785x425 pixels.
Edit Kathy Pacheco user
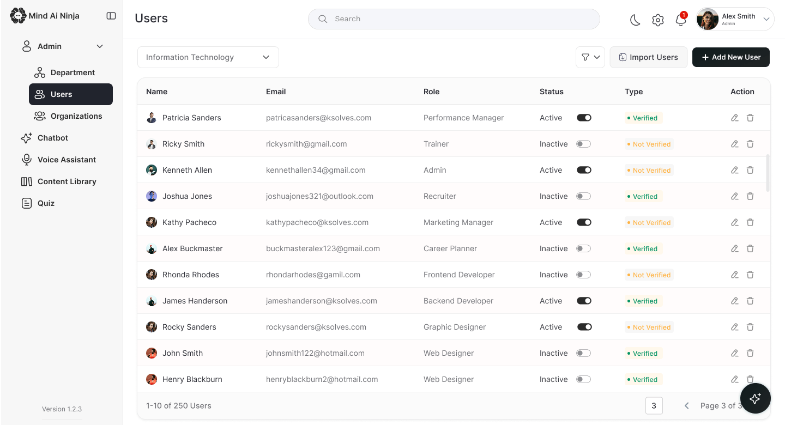[735, 222]
